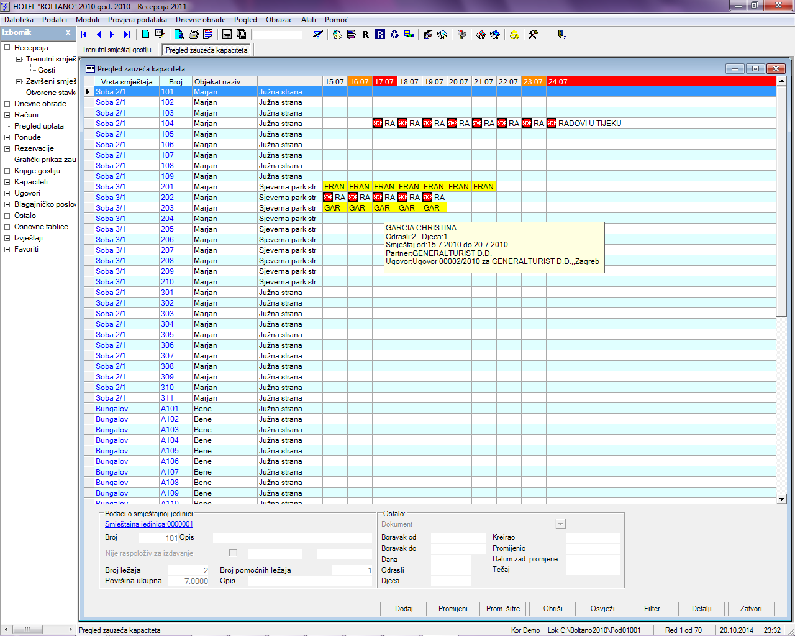Viewport: 795px width, 636px height.
Task: Click the new blank document icon
Action: (x=145, y=35)
